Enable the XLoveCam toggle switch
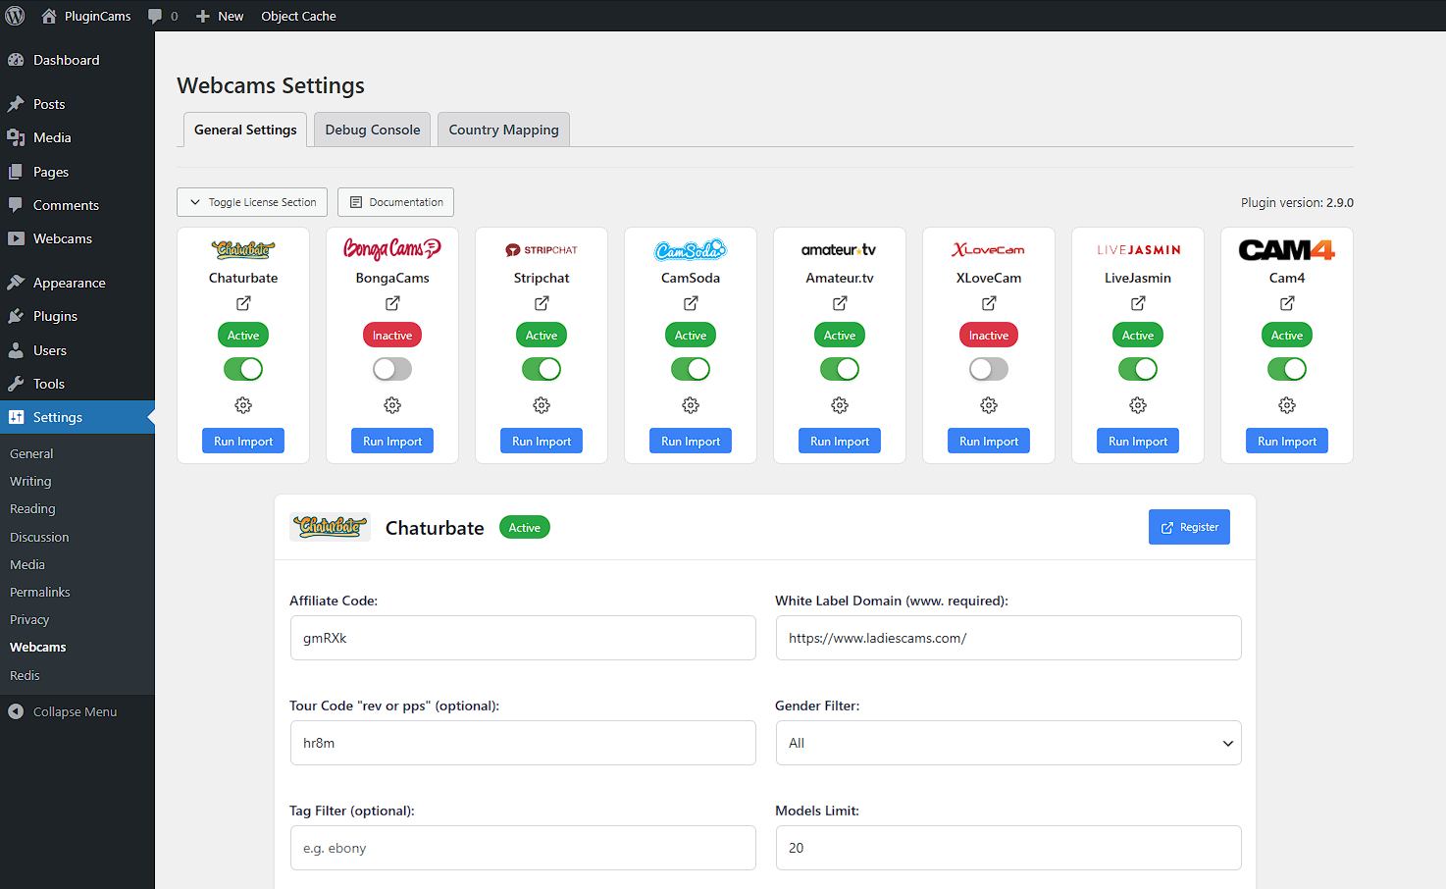 coord(989,369)
